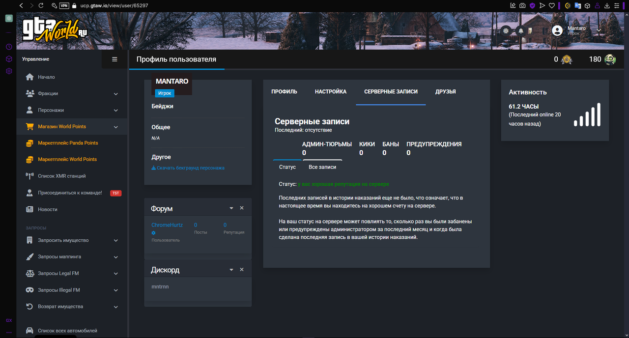
Task: Open the Все записи sub-tab
Action: click(x=322, y=167)
